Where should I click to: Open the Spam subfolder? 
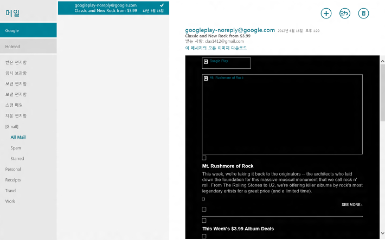pyautogui.click(x=16, y=148)
